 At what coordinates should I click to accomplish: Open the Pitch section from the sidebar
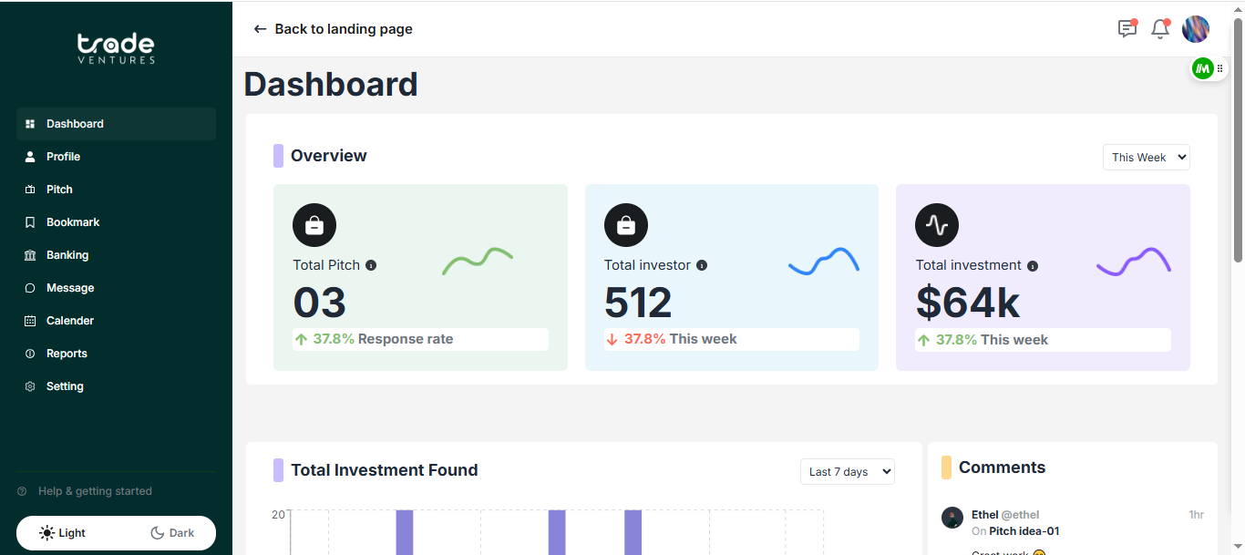click(x=58, y=189)
